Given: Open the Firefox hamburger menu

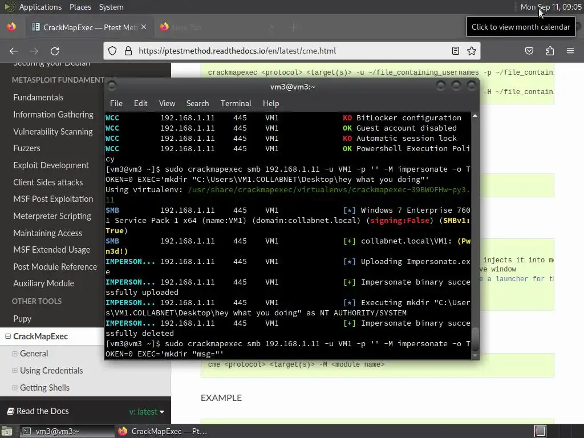Looking at the screenshot, I should (570, 51).
